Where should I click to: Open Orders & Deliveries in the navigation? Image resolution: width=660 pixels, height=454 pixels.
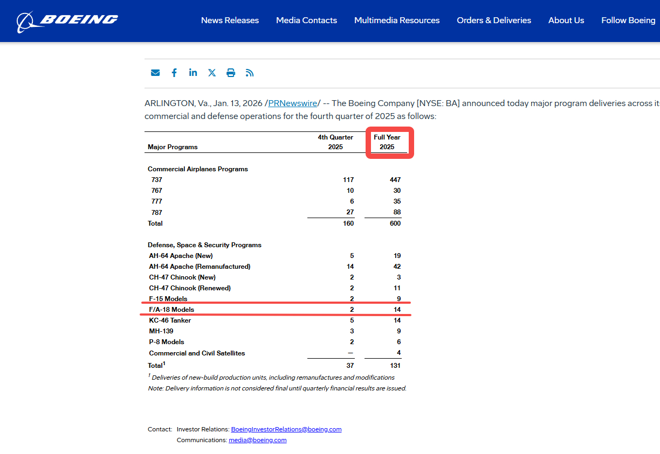click(494, 20)
